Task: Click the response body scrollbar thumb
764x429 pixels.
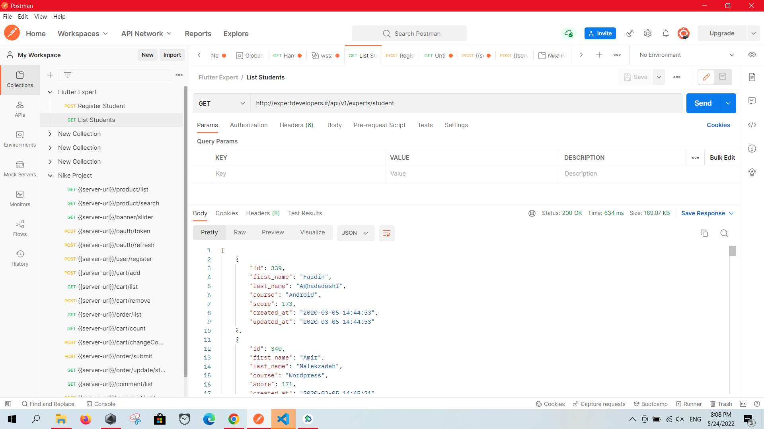Action: pyautogui.click(x=733, y=251)
